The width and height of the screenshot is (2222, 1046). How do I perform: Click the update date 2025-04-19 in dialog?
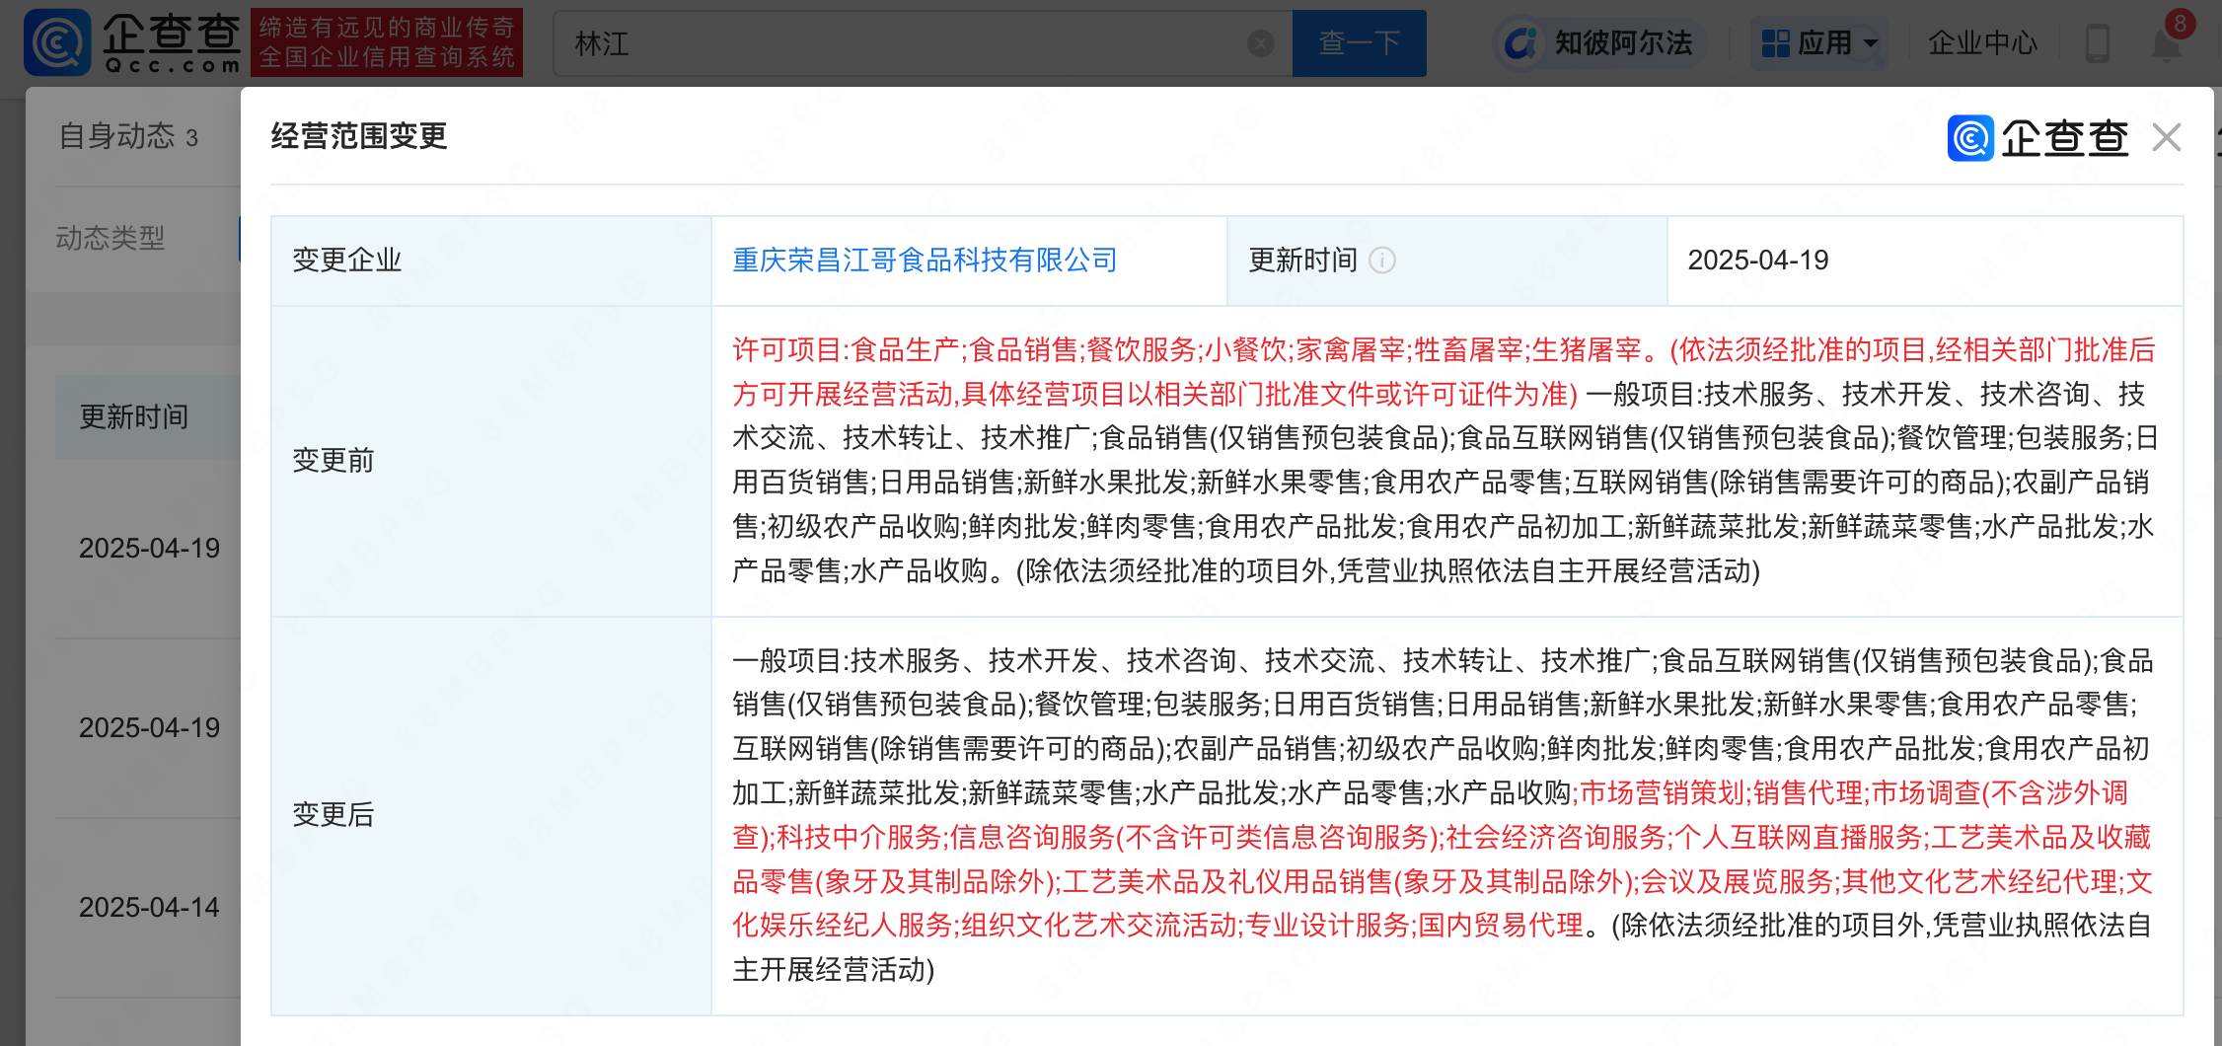[1758, 261]
